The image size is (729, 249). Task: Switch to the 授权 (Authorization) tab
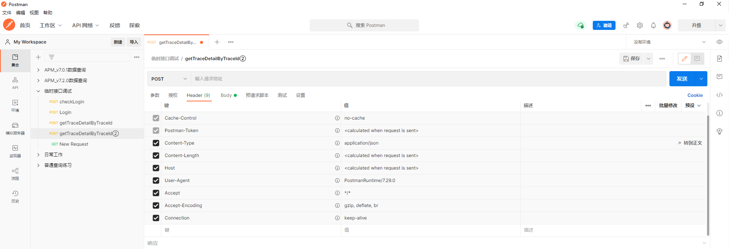(173, 95)
